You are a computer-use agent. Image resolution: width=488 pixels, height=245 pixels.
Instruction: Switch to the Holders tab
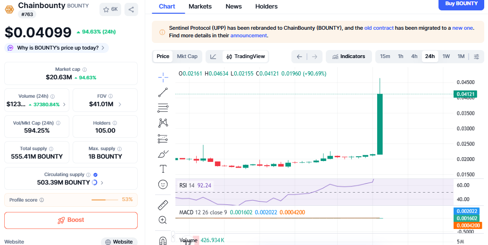click(266, 7)
